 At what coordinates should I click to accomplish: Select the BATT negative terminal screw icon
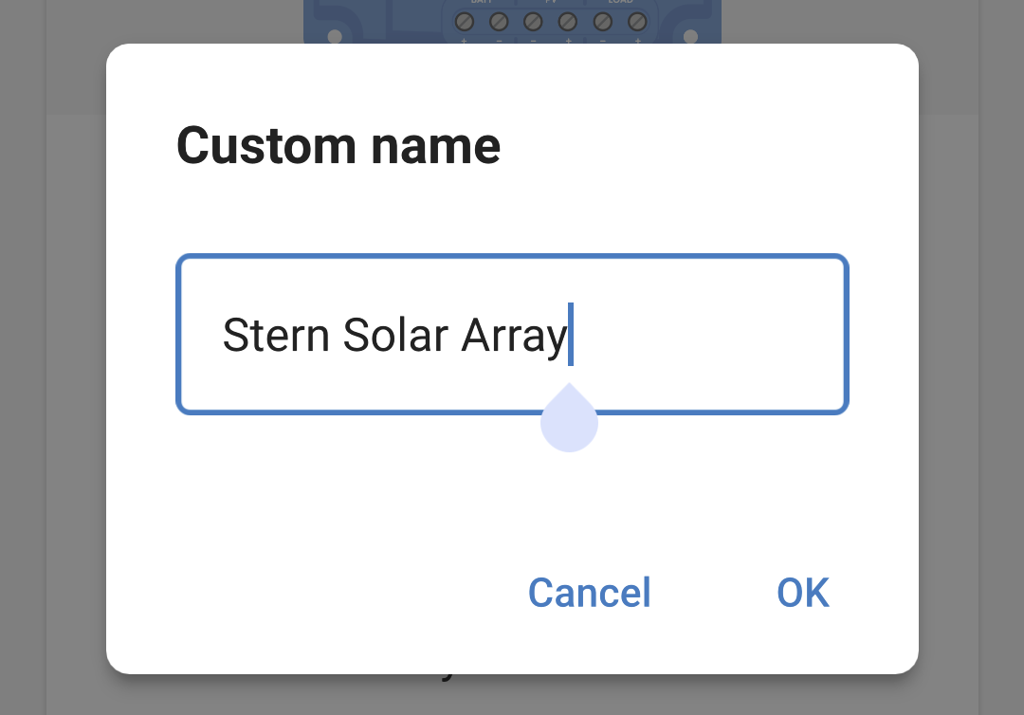click(497, 21)
